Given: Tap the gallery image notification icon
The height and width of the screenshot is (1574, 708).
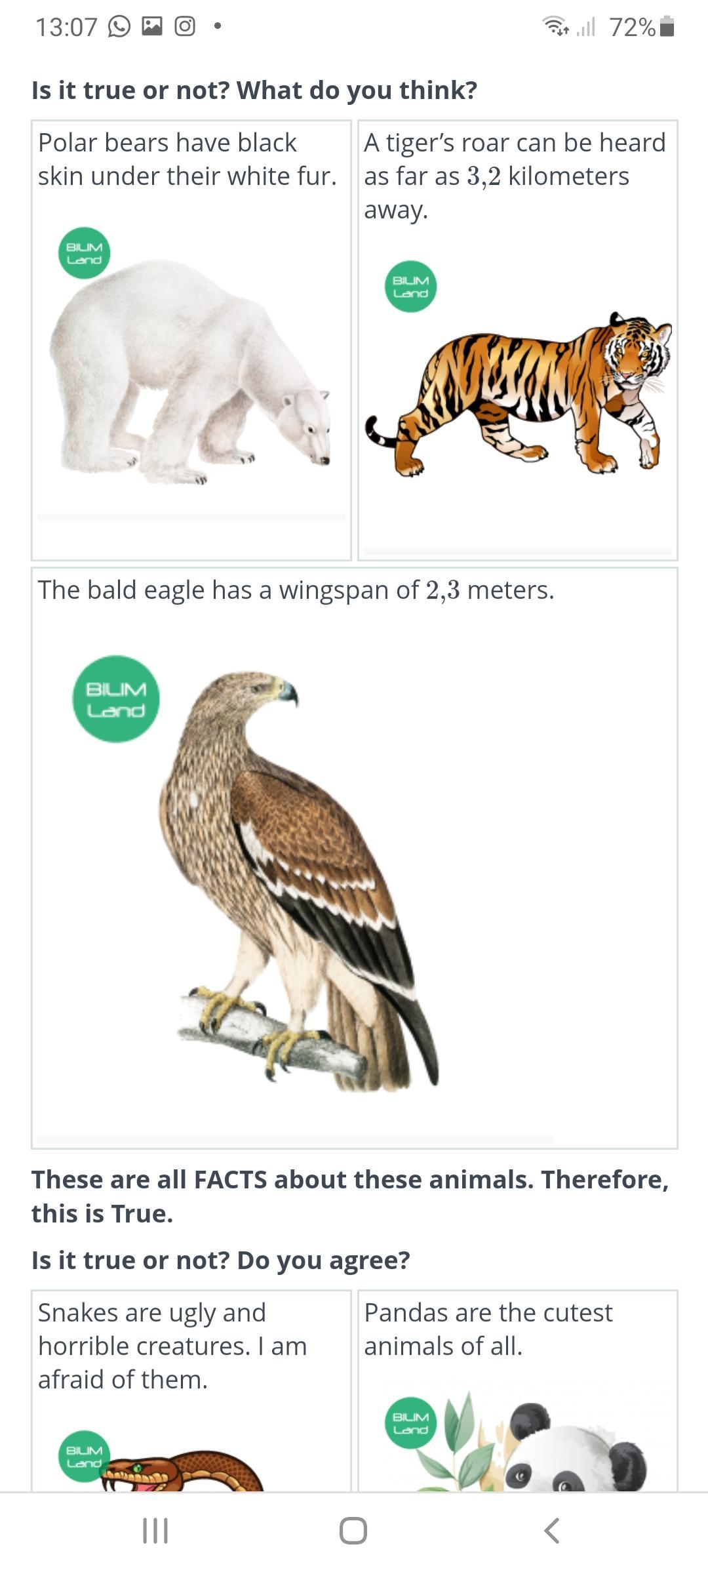Looking at the screenshot, I should pyautogui.click(x=152, y=26).
